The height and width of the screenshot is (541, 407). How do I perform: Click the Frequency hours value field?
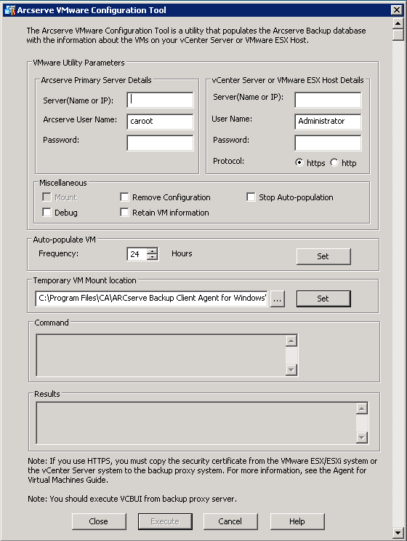coord(137,254)
